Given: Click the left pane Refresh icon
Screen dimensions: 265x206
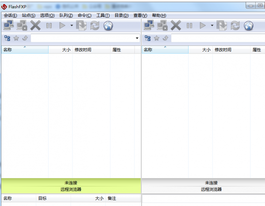Looking at the screenshot, I should point(95,26).
